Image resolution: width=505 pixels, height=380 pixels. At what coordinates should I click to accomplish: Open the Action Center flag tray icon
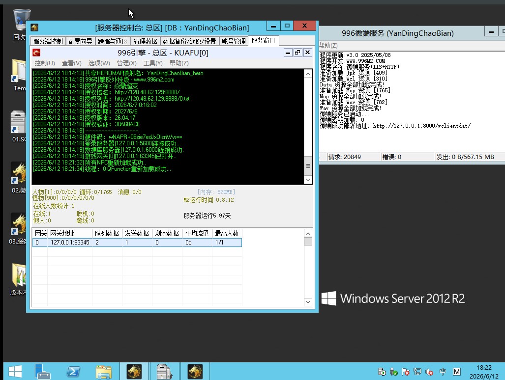tap(406, 372)
